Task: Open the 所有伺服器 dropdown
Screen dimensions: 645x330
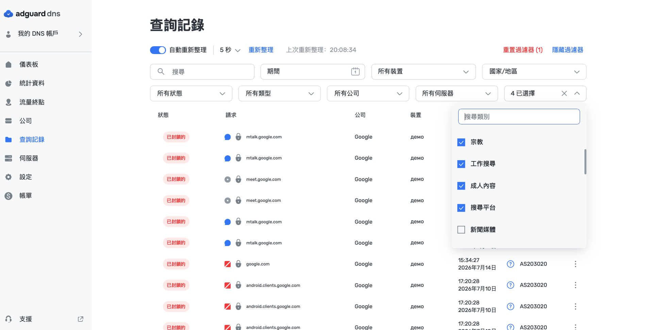Action: [x=457, y=93]
